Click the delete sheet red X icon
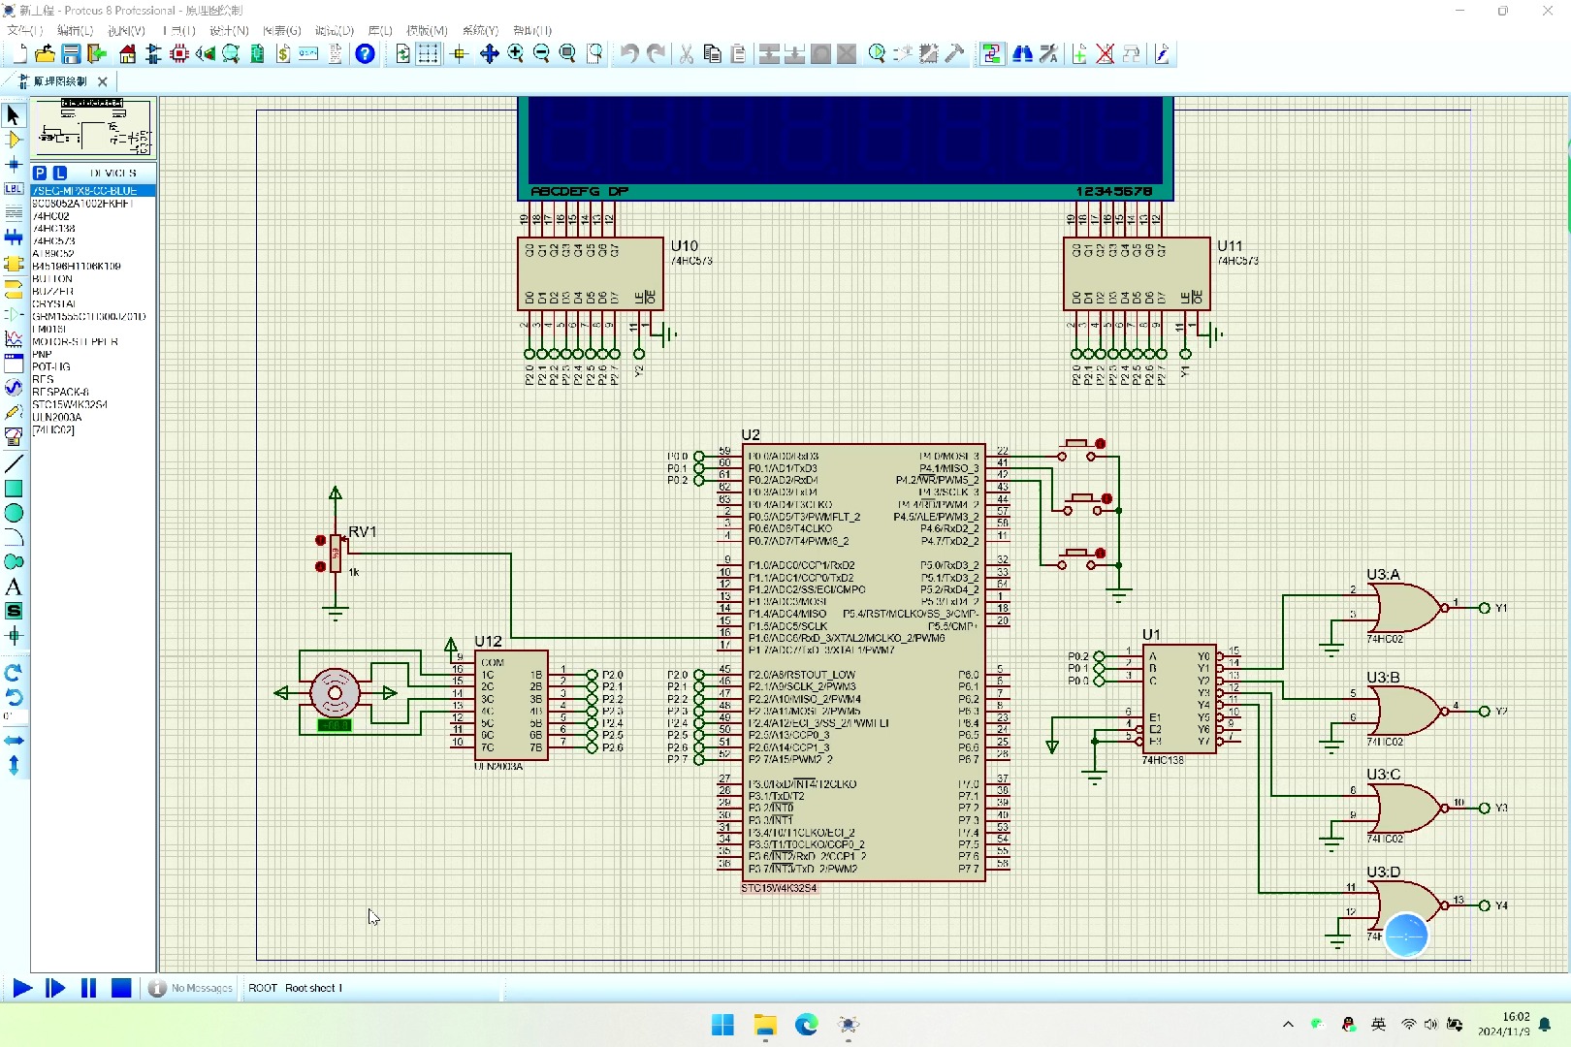Screen dimensions: 1571x1047 coord(1105,54)
